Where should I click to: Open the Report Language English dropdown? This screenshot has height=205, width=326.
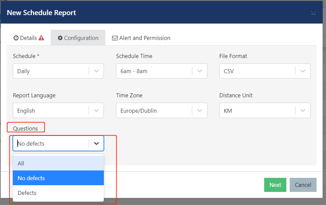(x=58, y=110)
